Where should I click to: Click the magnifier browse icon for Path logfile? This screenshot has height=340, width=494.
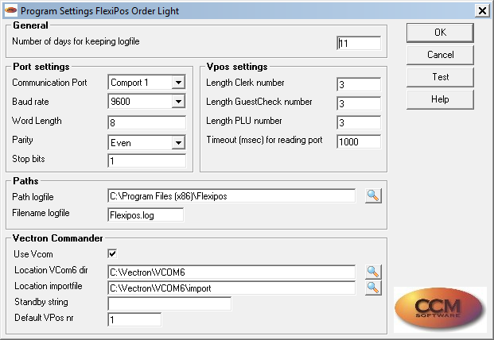coord(373,195)
